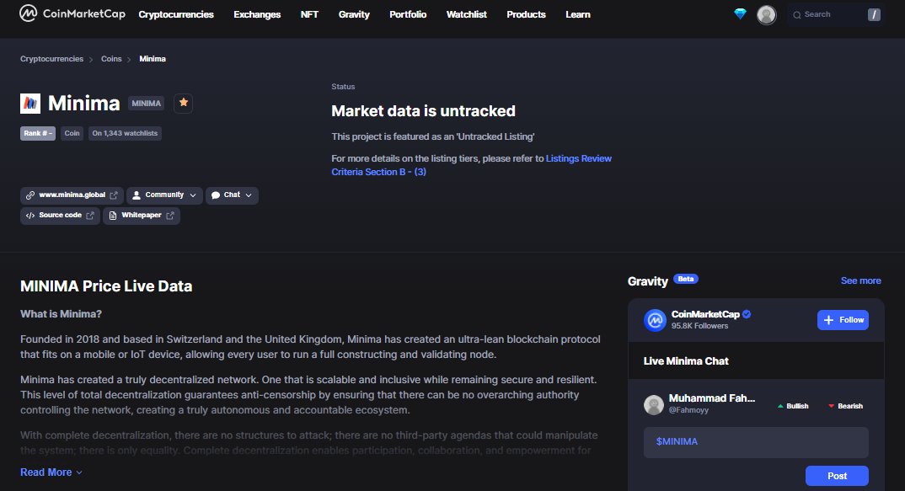Click the Post button

(x=837, y=476)
